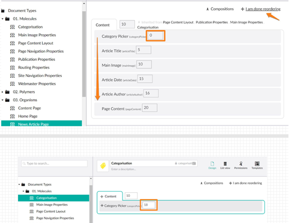Click the Content tab sort order field in the Categorisation editor
Screen dimensions: 289x223
(x=131, y=196)
